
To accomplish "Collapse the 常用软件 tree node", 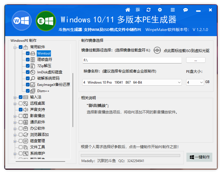I will (x=15, y=47).
